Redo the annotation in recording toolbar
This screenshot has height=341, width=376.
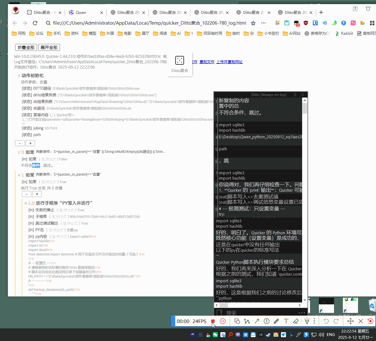(x=336, y=321)
